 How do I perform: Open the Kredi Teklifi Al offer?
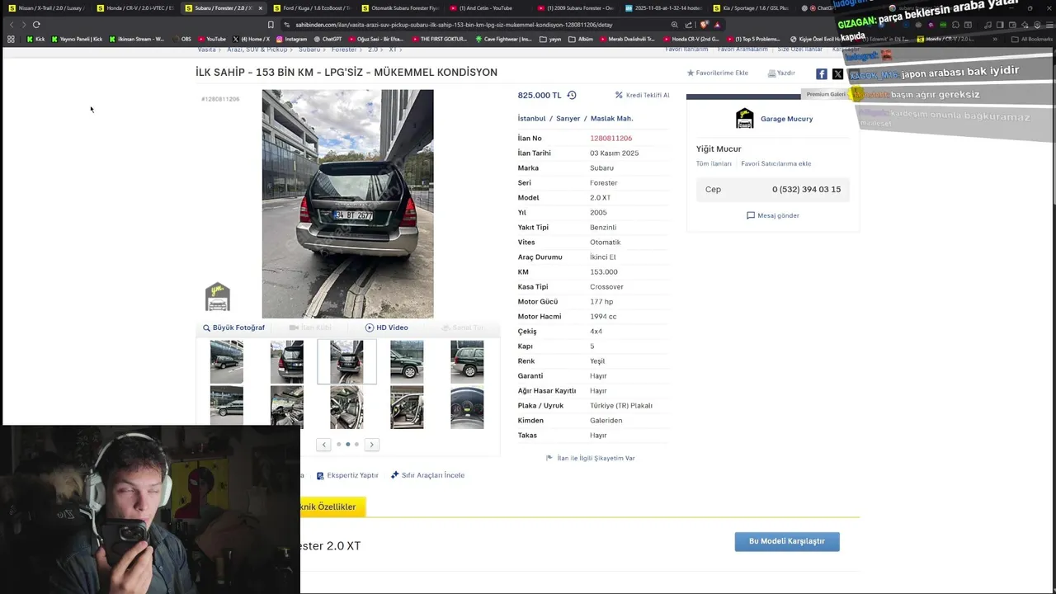[643, 95]
